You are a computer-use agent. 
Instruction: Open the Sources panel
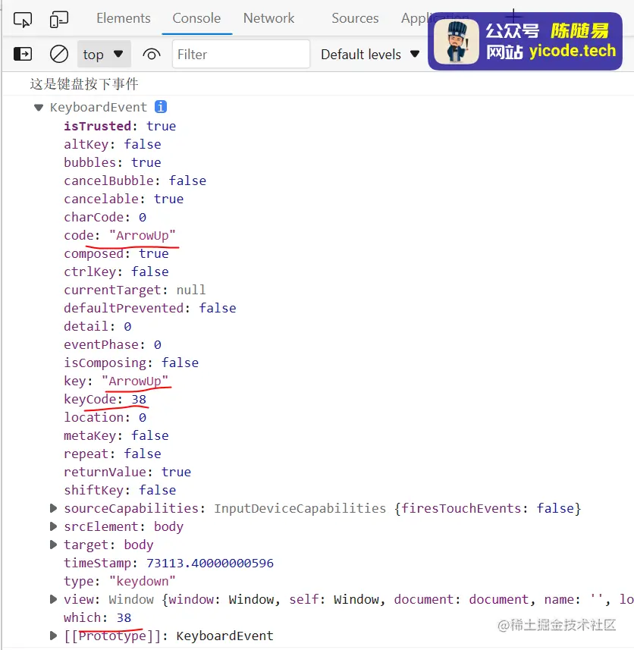354,18
